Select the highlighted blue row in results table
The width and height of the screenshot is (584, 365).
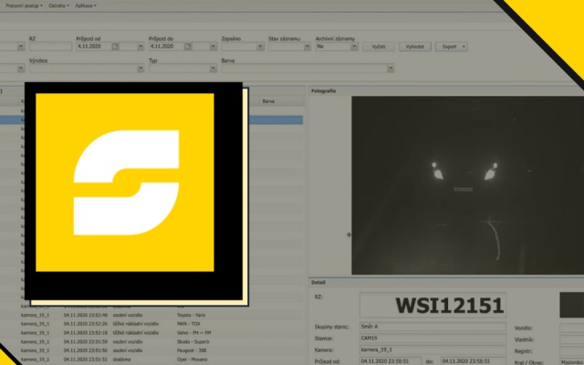pyautogui.click(x=276, y=120)
